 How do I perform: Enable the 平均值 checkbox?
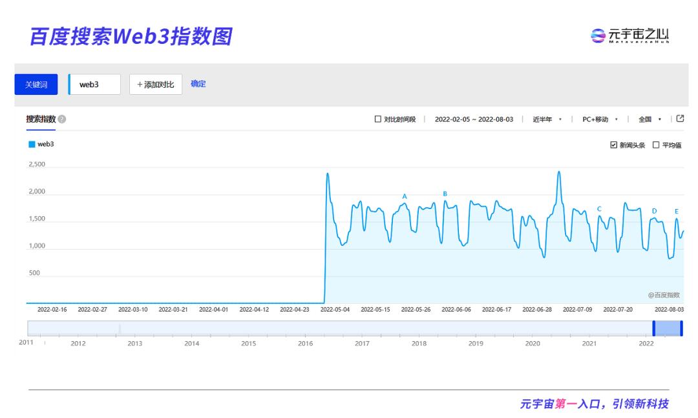(x=656, y=144)
